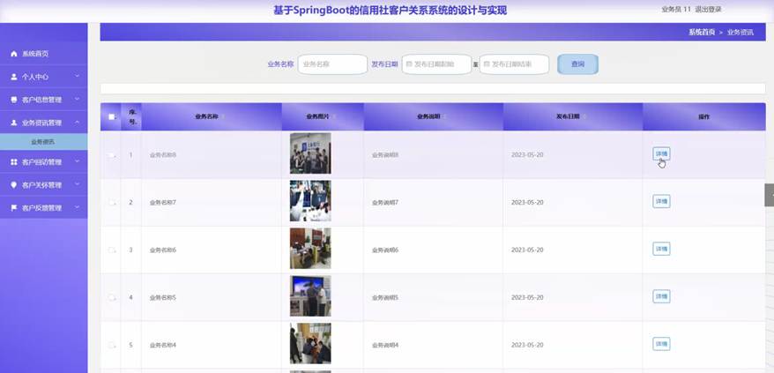774x373 pixels.
Task: Check the box for row 4 业务名称5
Action: (x=112, y=297)
